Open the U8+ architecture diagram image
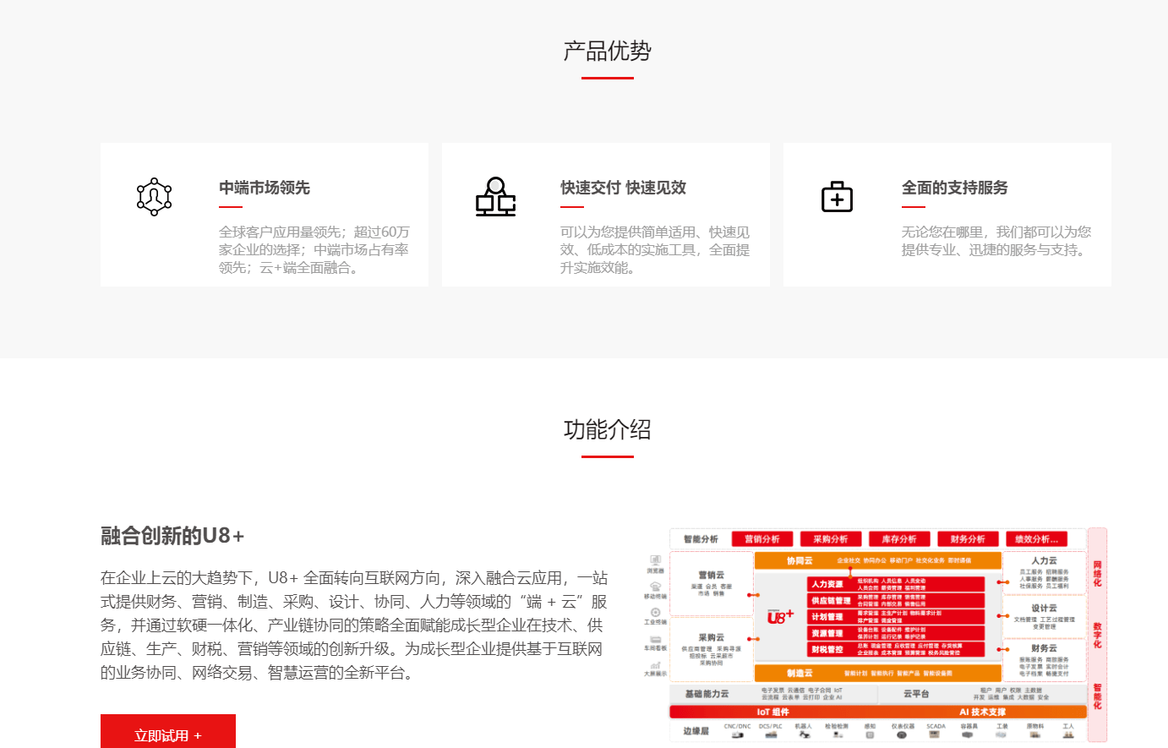 875,635
